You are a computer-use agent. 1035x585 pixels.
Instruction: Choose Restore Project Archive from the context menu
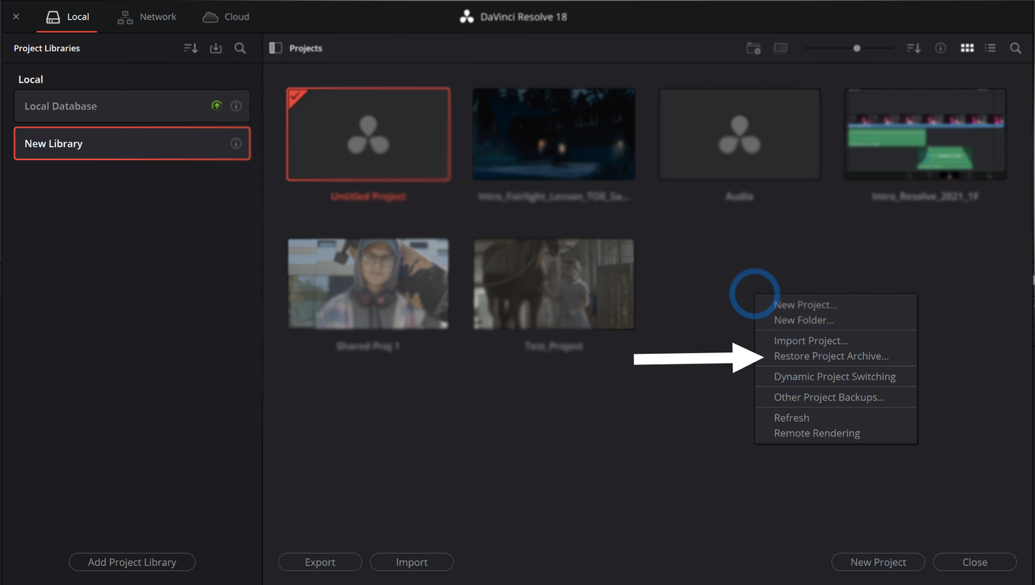coord(831,355)
